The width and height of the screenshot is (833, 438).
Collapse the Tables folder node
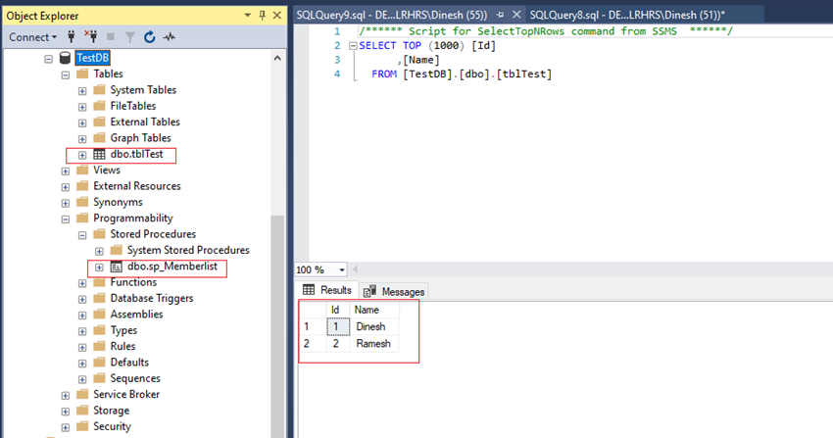point(66,74)
